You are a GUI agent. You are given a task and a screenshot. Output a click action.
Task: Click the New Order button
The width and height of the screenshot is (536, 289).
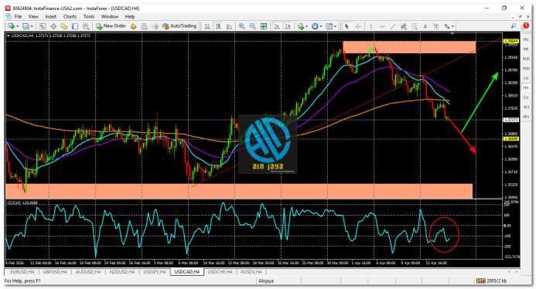[111, 26]
